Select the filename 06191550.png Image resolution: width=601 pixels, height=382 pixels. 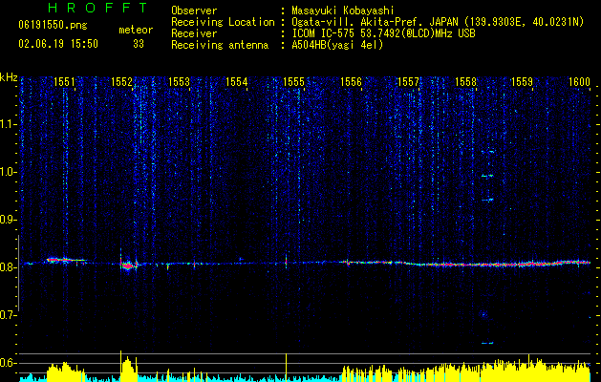click(x=53, y=26)
